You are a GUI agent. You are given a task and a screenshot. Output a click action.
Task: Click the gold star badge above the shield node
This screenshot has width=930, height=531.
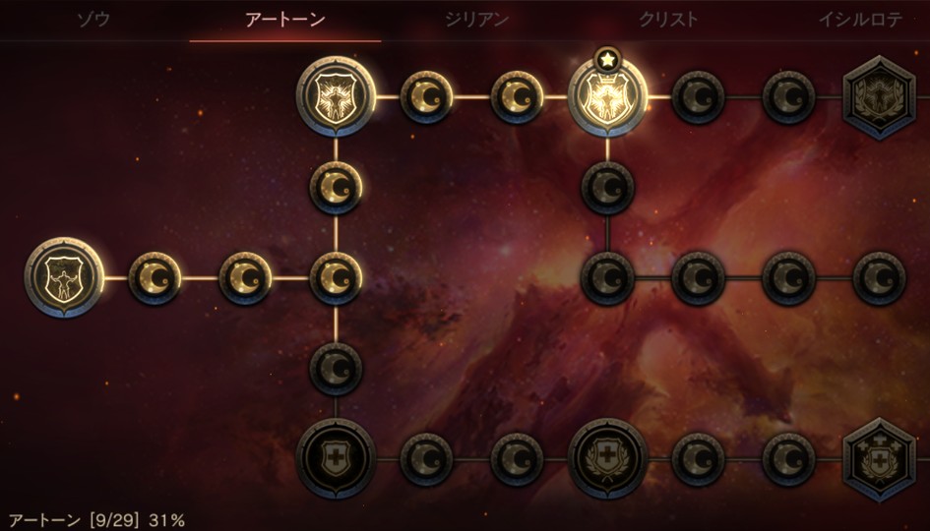coord(607,59)
